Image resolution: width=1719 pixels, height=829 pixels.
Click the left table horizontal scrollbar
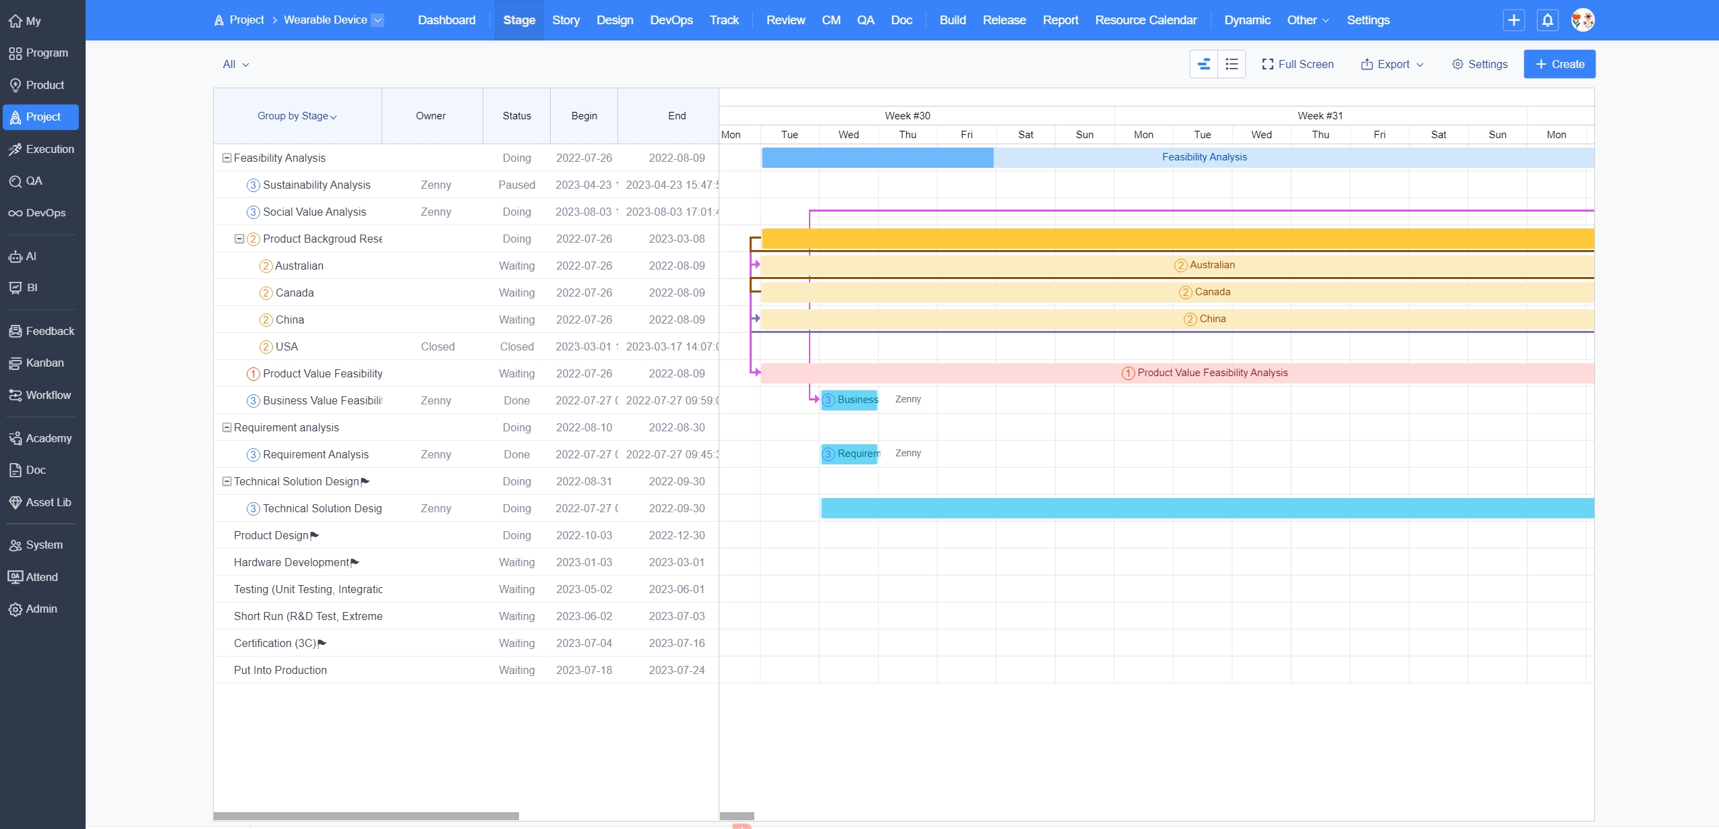pyautogui.click(x=366, y=816)
